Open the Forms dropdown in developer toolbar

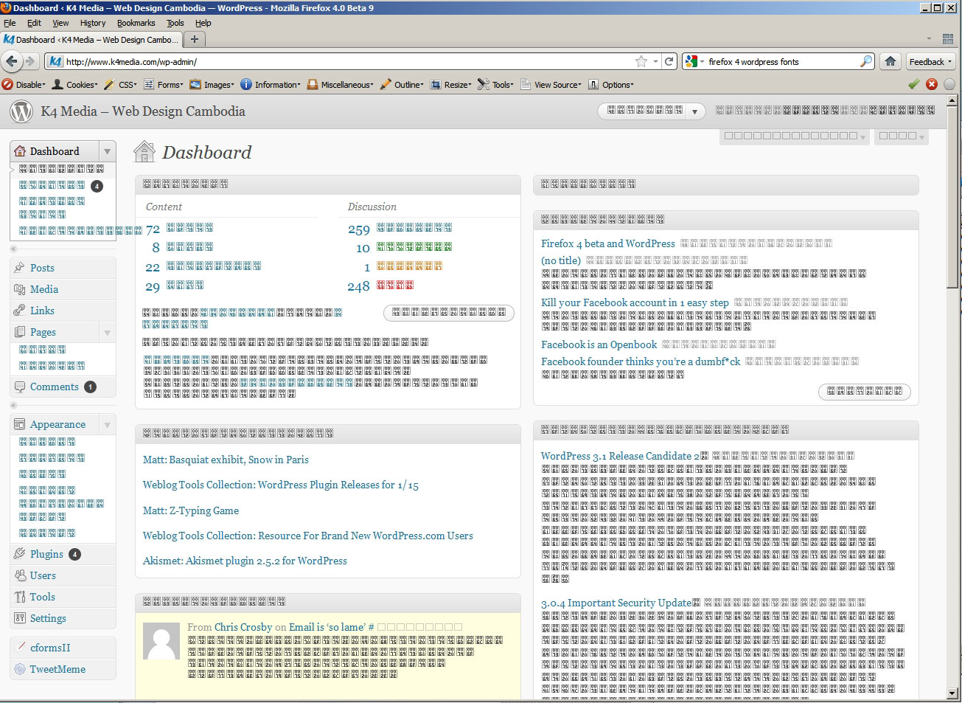pos(164,85)
